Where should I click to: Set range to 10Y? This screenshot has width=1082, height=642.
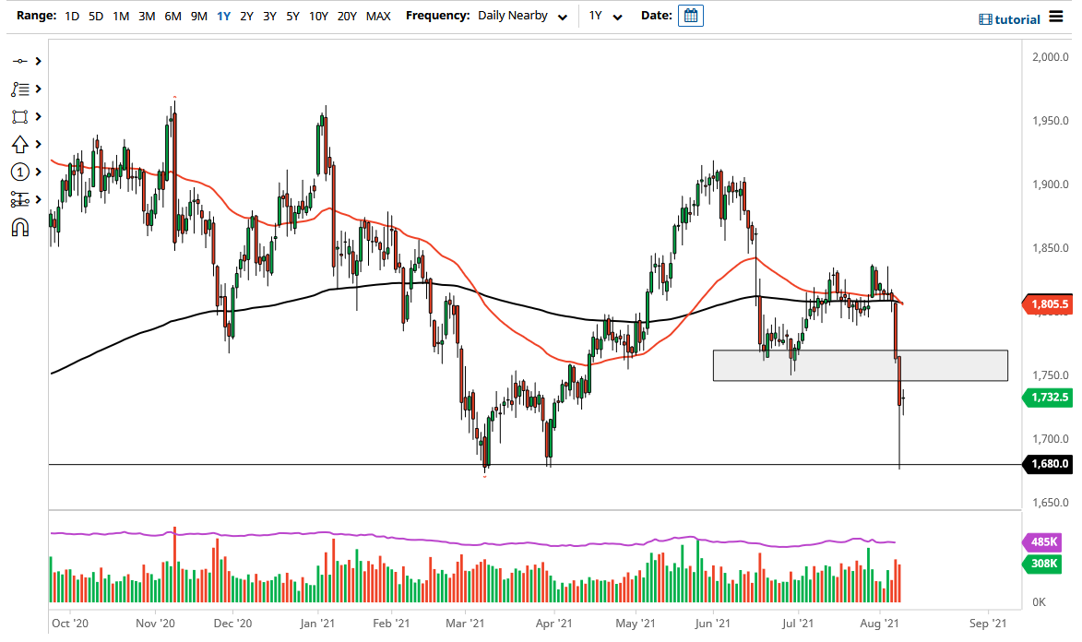318,16
